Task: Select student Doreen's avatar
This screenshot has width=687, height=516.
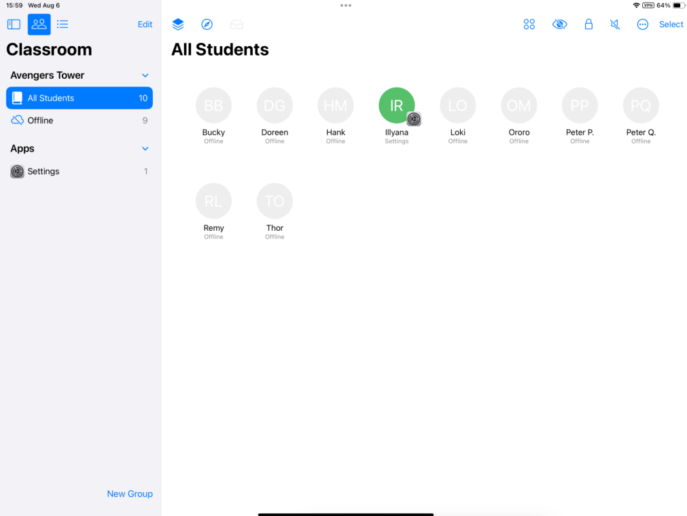Action: (275, 105)
